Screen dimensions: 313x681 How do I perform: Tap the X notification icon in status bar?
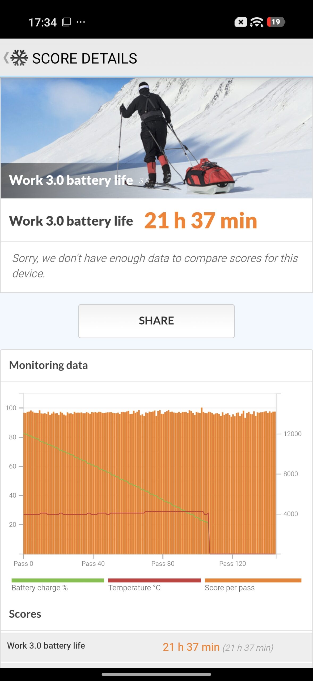240,22
